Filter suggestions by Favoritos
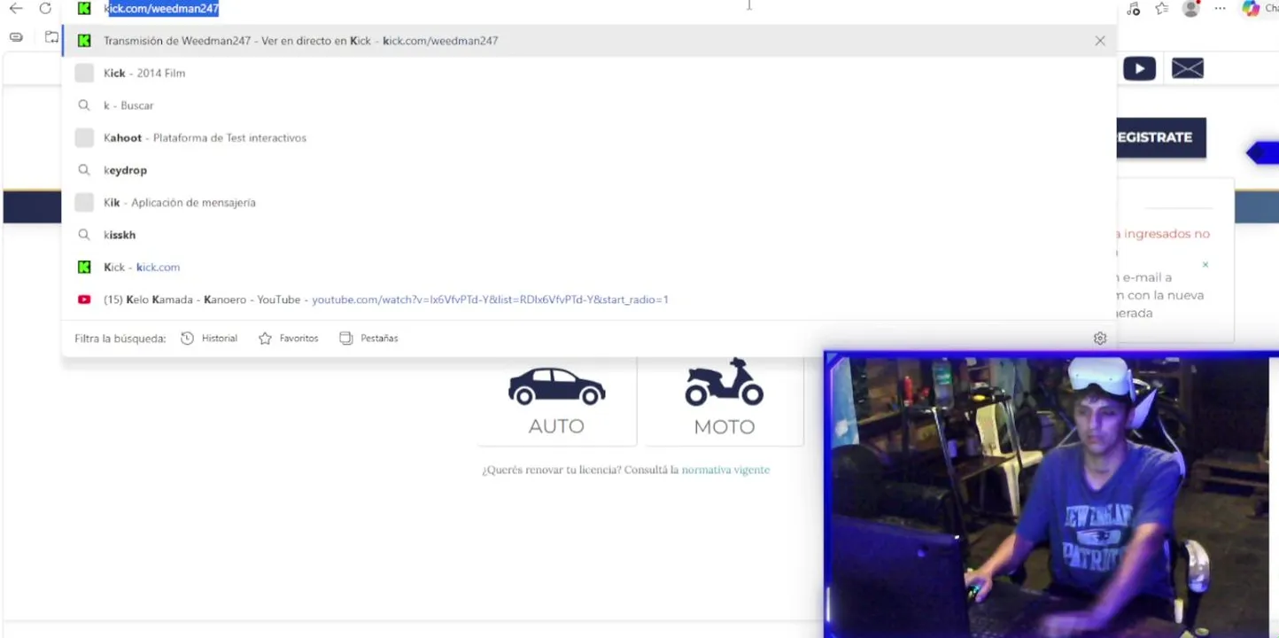 (x=288, y=338)
